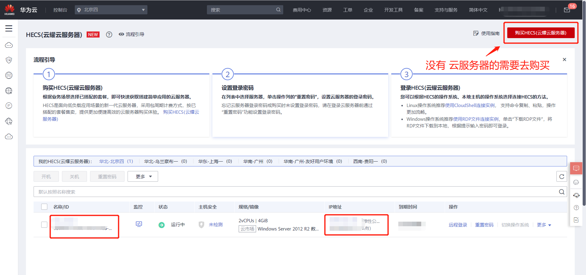Open the 更多 dropdown next to 重置密码 button

[143, 177]
